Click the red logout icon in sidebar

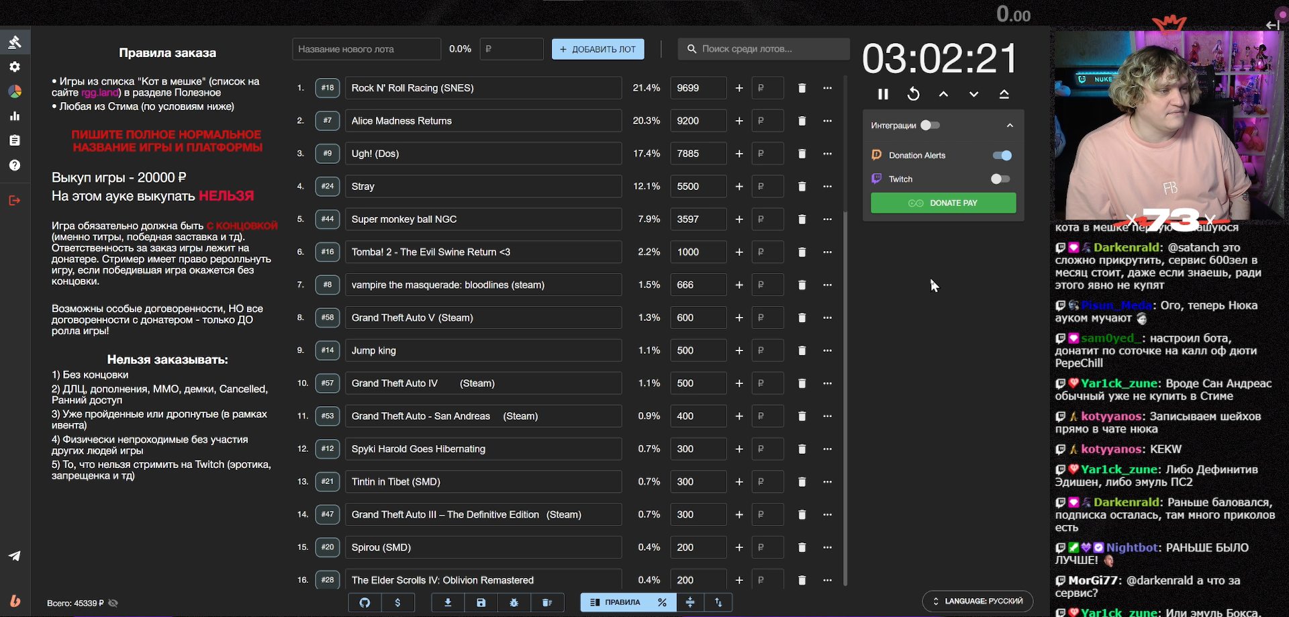[x=15, y=200]
